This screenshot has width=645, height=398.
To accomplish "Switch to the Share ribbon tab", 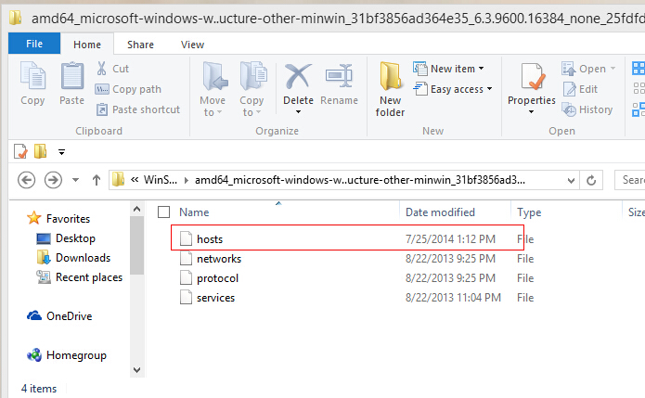I will (x=141, y=45).
